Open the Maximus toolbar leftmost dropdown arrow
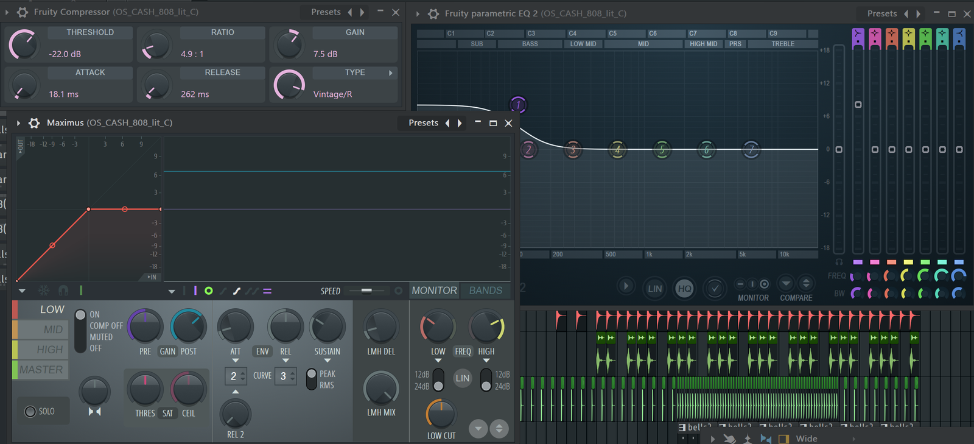974x444 pixels. [22, 291]
